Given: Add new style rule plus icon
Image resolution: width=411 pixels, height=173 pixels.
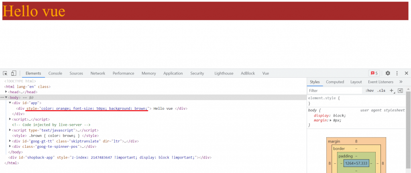Looking at the screenshot, I should (x=391, y=91).
